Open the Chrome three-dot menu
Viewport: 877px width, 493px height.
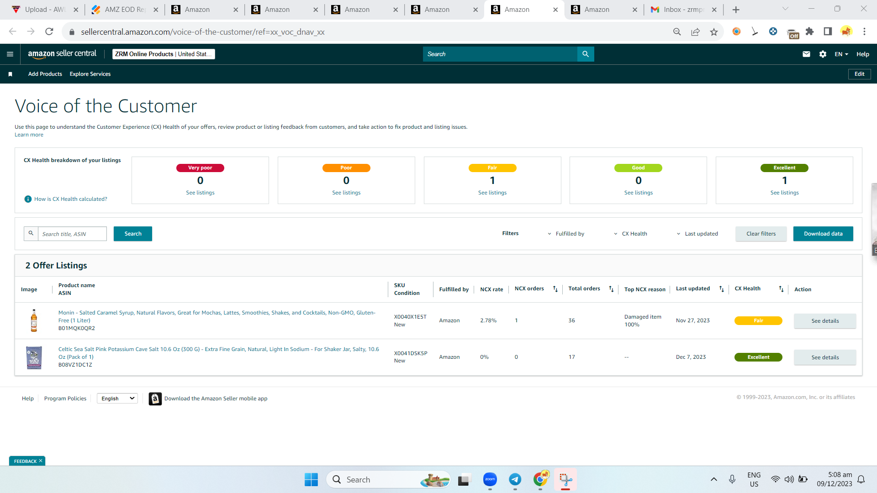(864, 31)
